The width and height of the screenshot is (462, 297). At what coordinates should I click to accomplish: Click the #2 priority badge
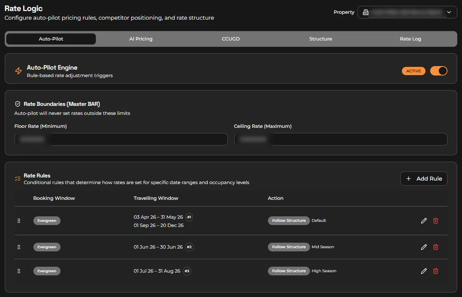coord(189,247)
